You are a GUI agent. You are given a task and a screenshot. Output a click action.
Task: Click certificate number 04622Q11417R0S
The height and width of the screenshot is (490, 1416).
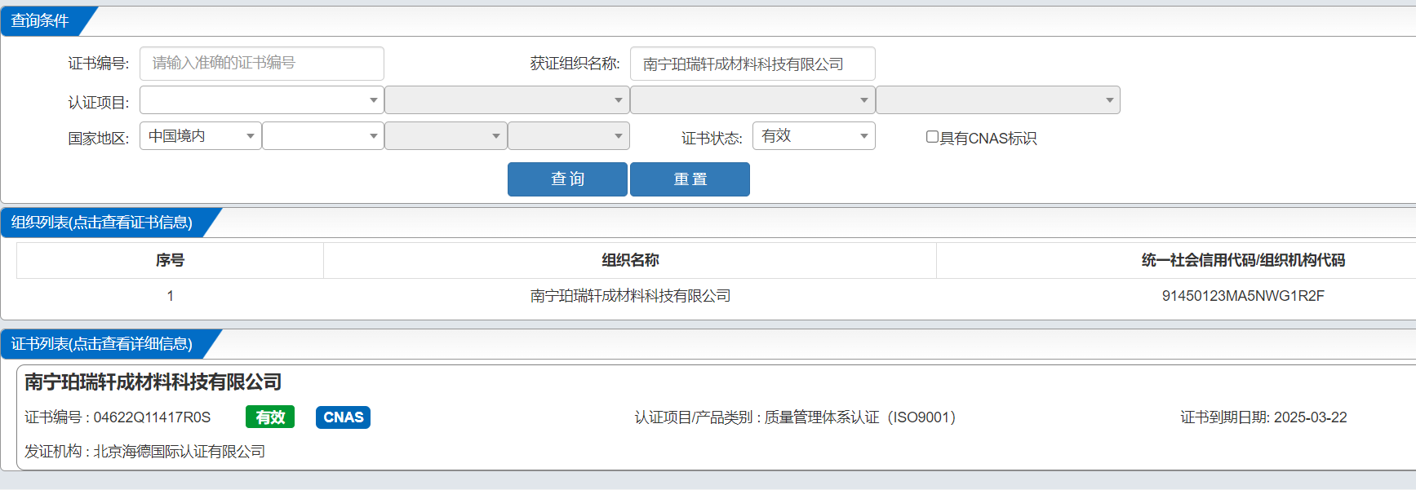click(152, 417)
